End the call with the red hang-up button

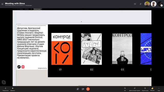tap(88, 89)
